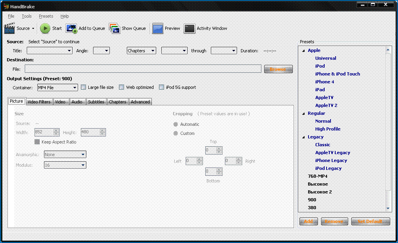Viewport: 398px width, 243px height.
Task: Switch to the Subtitles tab
Action: (x=96, y=102)
